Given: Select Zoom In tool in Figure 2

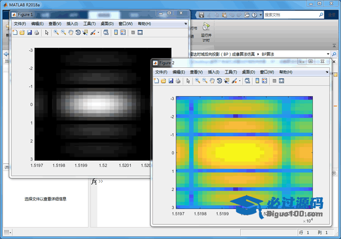Looking at the screenshot, I should [197, 81].
